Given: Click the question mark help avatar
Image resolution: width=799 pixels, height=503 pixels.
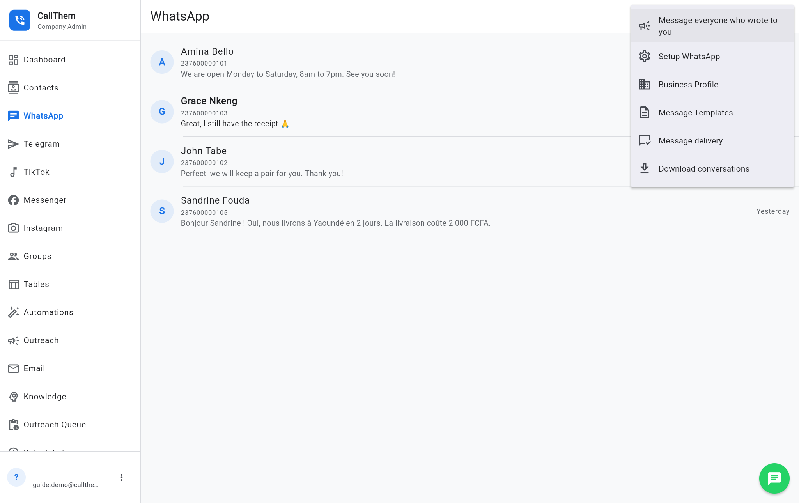Looking at the screenshot, I should point(16,477).
